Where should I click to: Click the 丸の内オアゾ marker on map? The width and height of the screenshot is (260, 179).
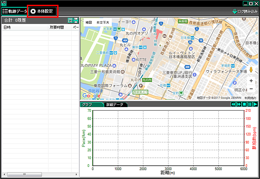(144, 29)
